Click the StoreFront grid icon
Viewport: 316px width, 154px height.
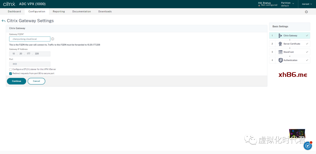coord(280,52)
